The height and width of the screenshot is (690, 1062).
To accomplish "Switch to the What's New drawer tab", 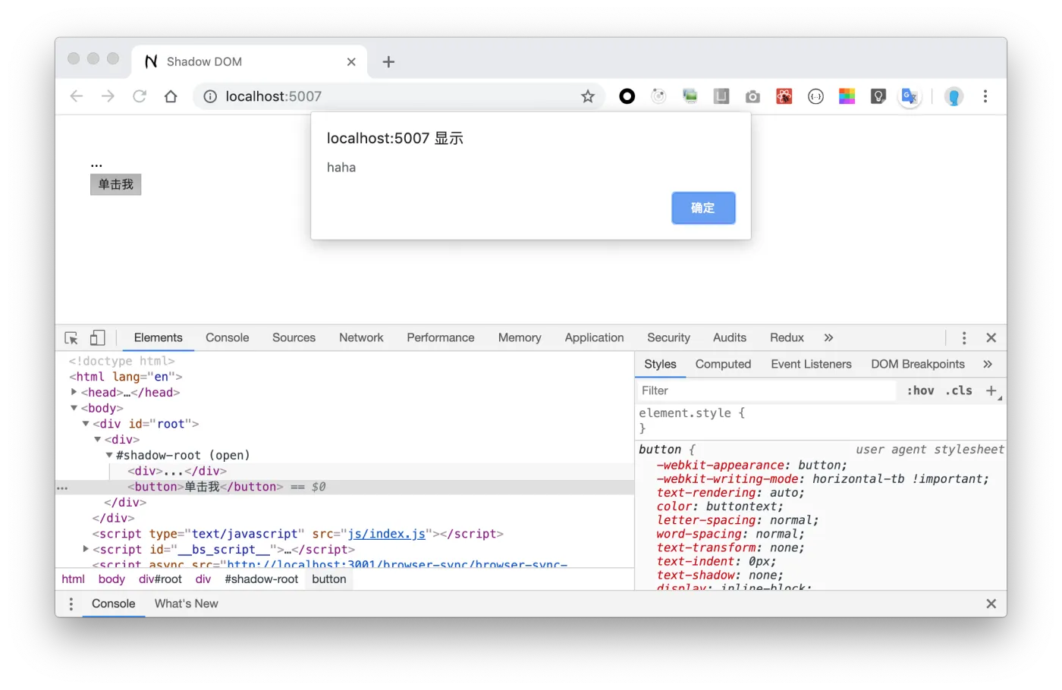I will pyautogui.click(x=187, y=604).
